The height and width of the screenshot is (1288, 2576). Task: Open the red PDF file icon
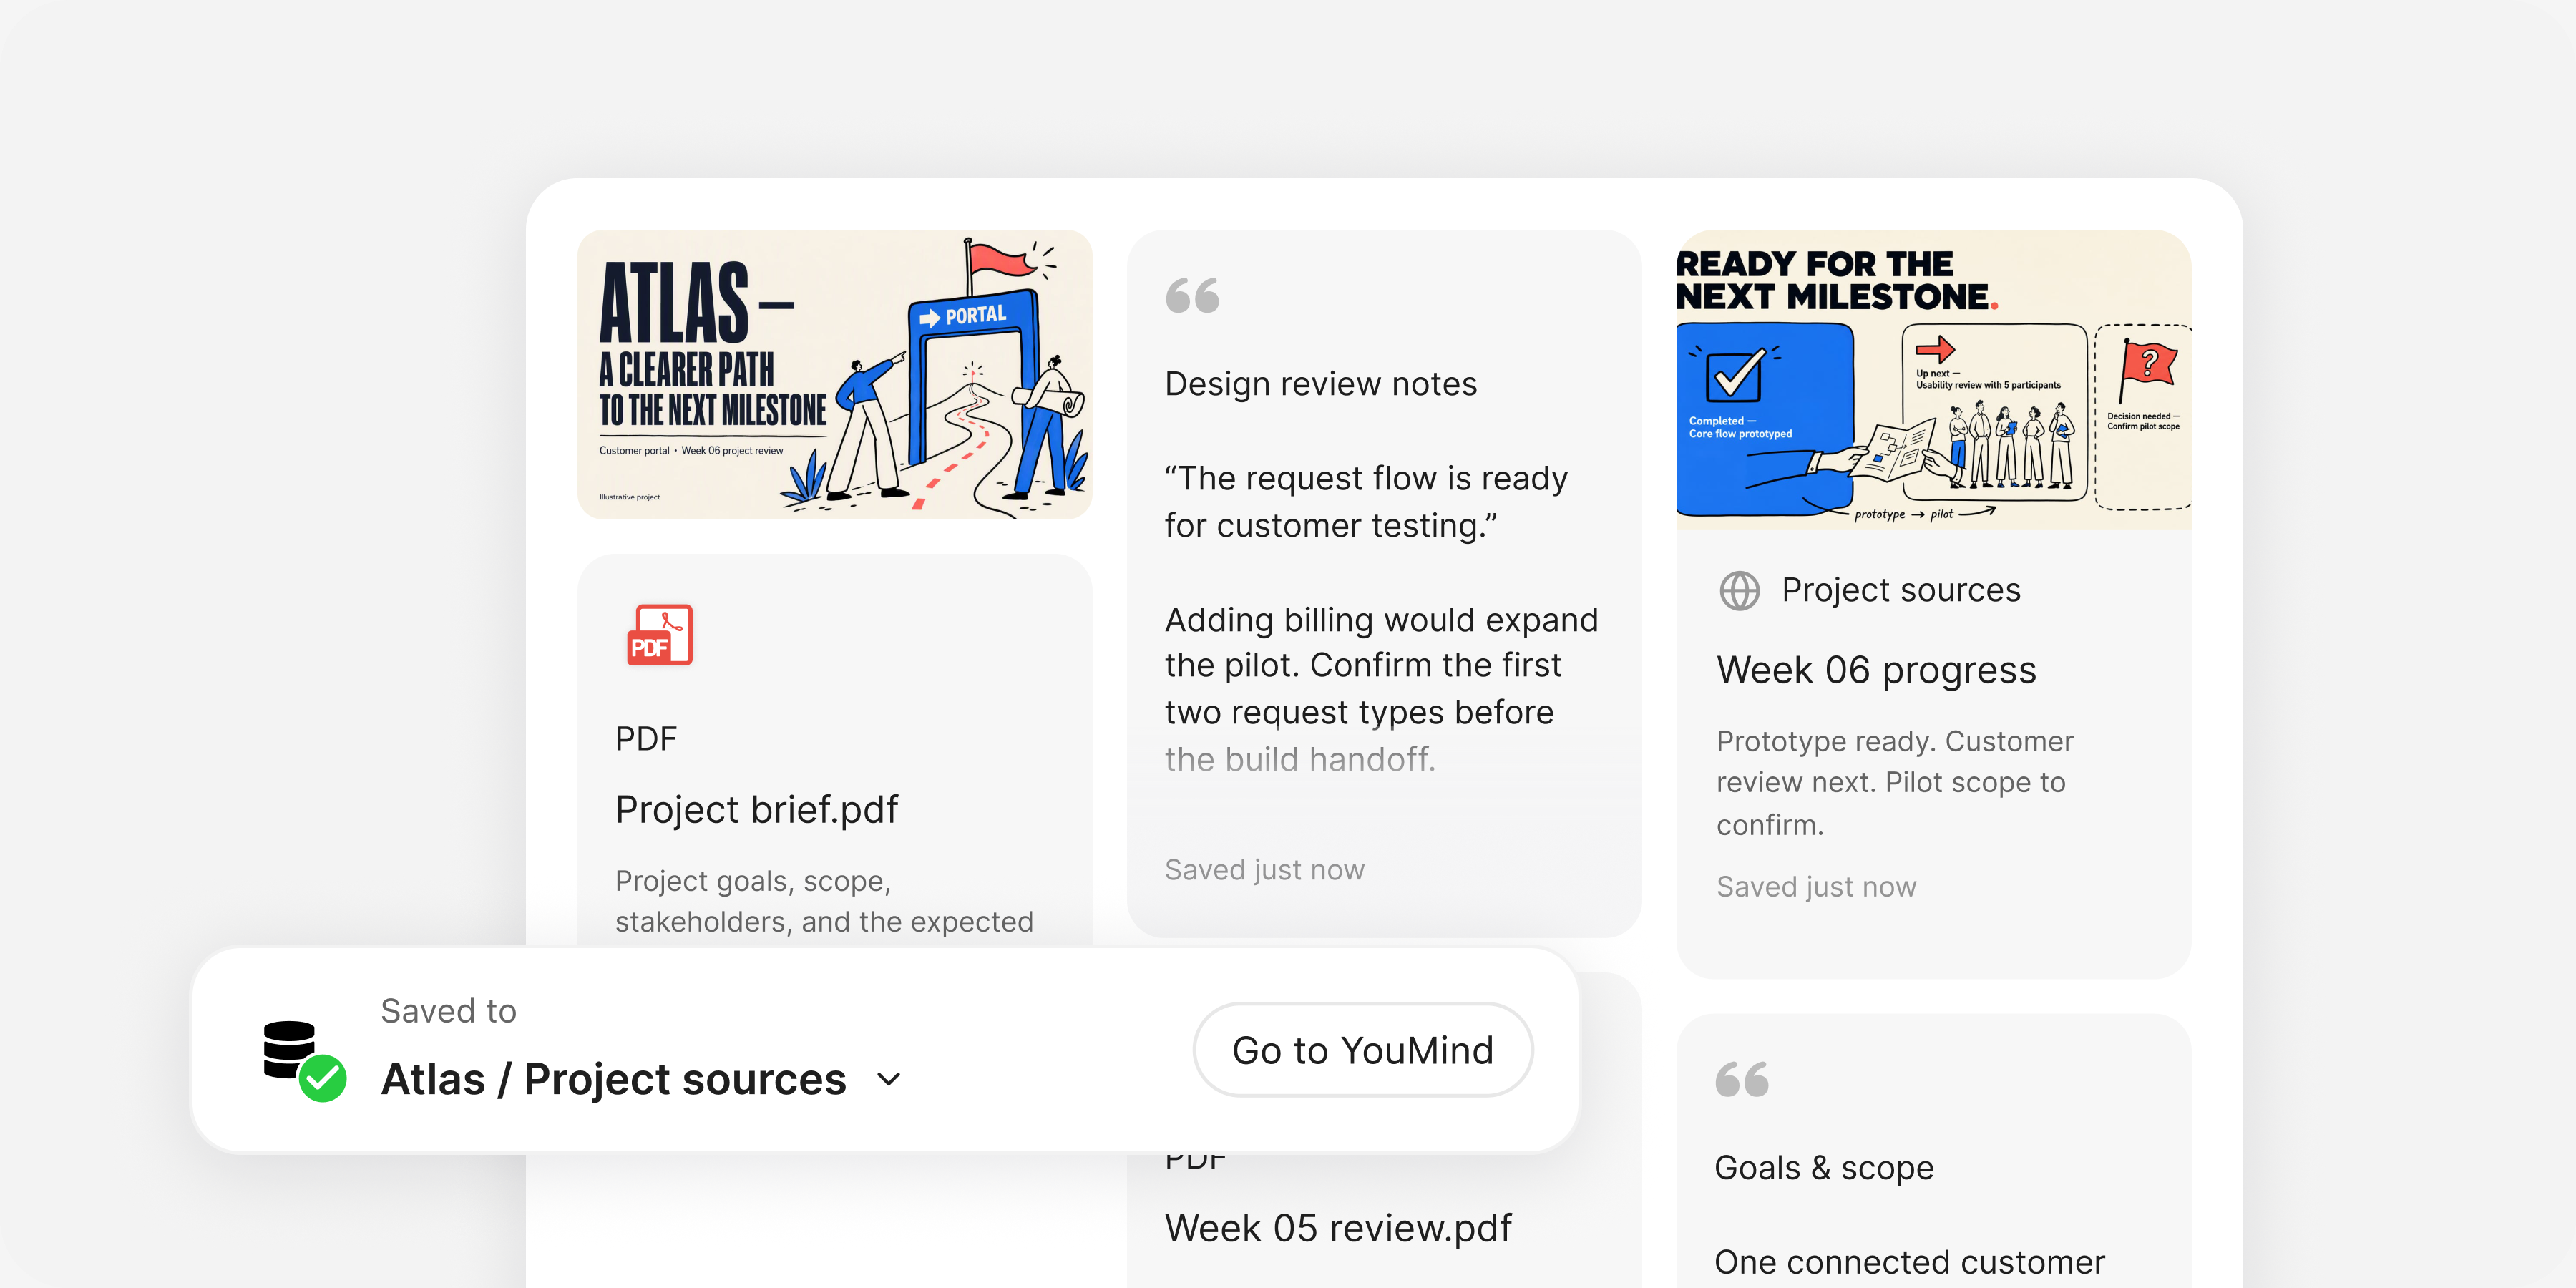point(660,635)
